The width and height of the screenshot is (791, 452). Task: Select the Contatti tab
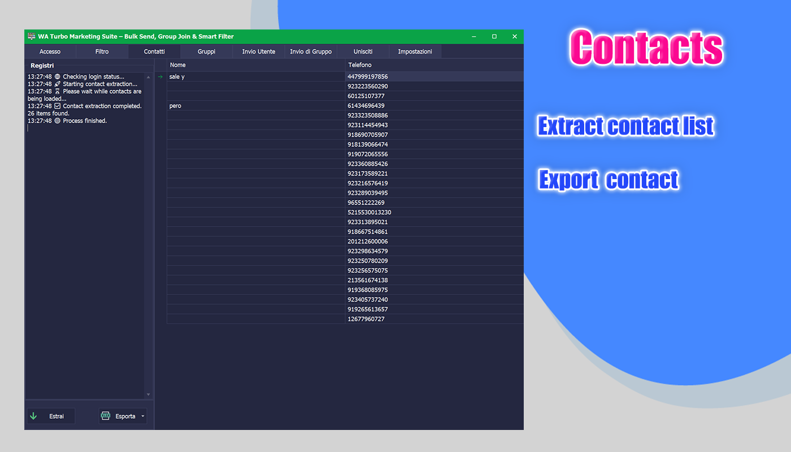[154, 51]
